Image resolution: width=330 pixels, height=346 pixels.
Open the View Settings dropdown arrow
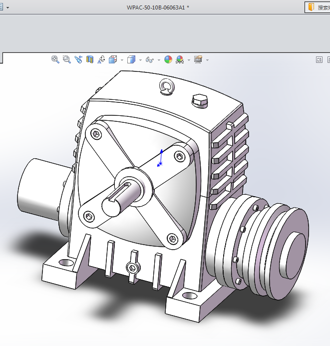point(207,60)
